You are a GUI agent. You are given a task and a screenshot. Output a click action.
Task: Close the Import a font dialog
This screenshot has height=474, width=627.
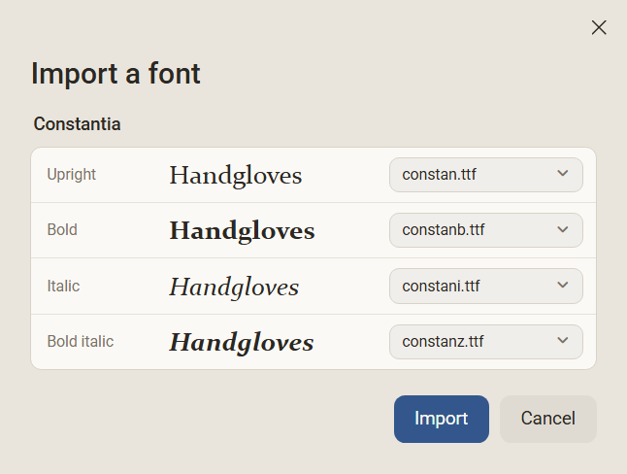[x=599, y=27]
